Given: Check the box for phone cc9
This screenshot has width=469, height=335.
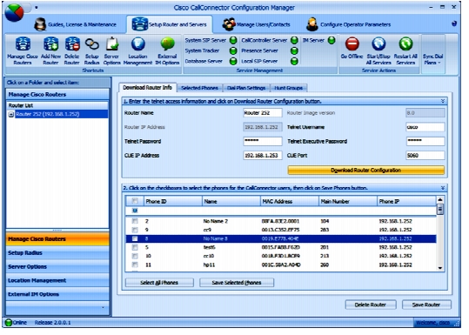Looking at the screenshot, I should pyautogui.click(x=135, y=230).
